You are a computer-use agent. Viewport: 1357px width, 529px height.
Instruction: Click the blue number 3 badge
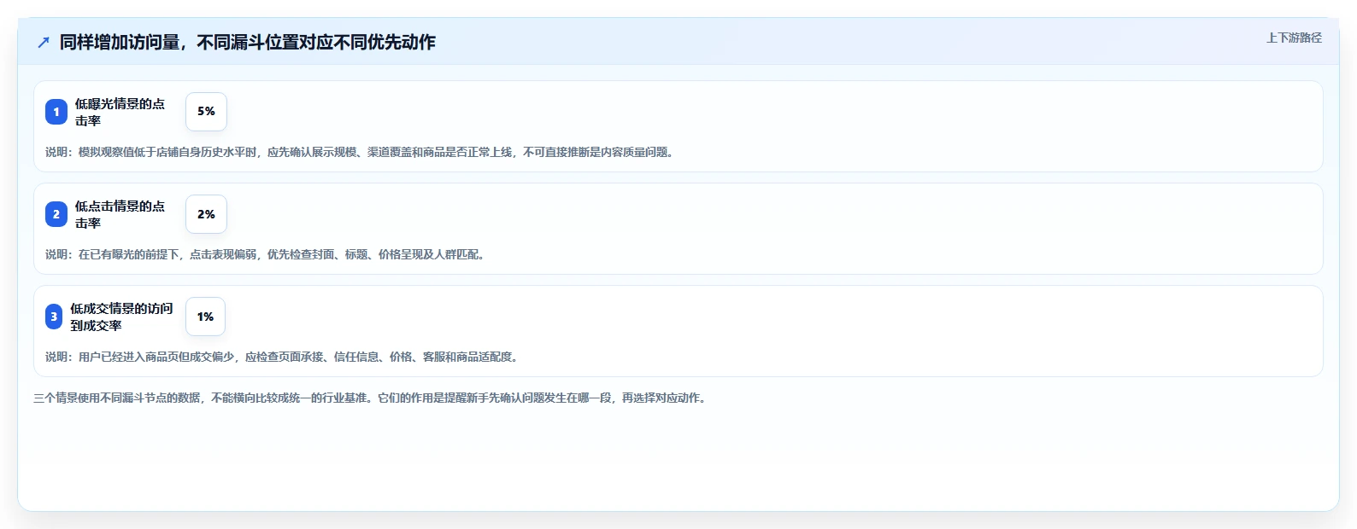coord(54,317)
